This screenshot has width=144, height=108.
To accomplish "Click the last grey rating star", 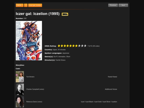I will (x=85, y=46).
